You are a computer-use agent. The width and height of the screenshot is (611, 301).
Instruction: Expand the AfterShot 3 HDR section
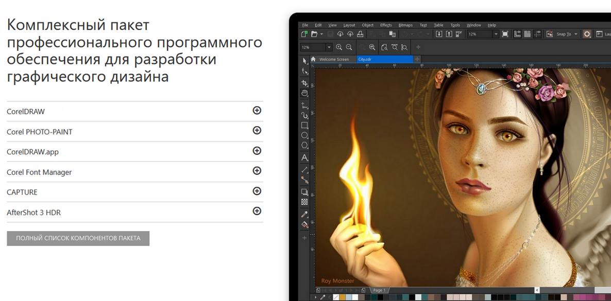257,211
